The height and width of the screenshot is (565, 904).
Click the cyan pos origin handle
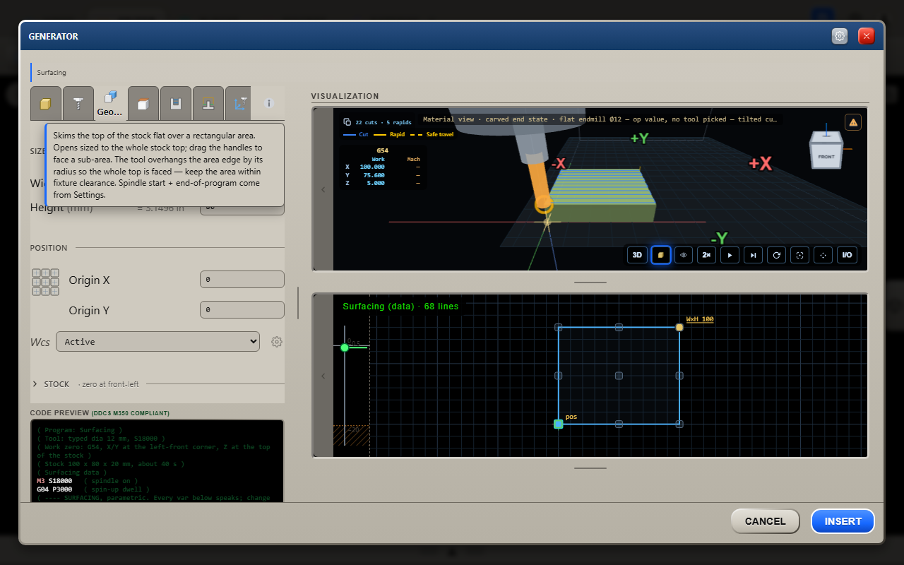coord(558,424)
